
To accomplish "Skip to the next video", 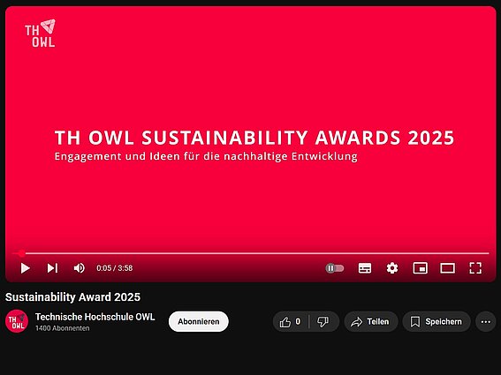I will click(x=53, y=268).
